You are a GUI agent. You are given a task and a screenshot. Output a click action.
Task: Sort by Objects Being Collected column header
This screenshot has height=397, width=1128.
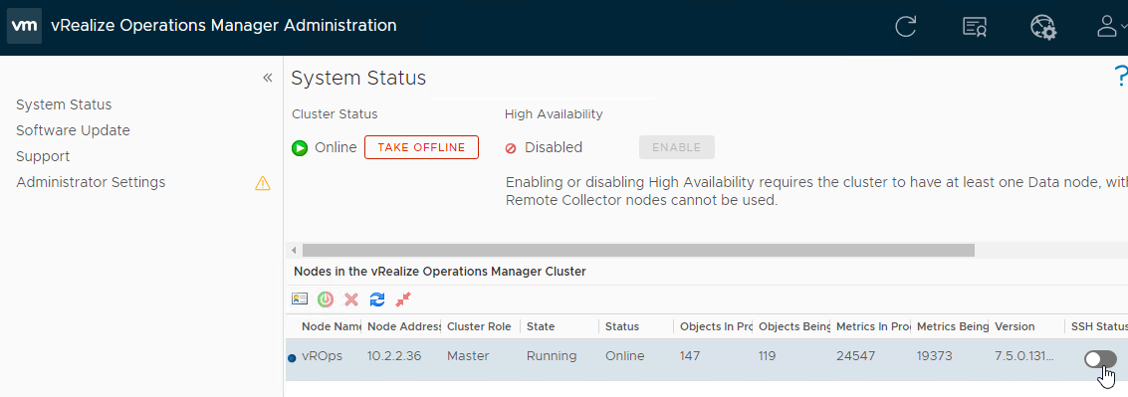794,326
